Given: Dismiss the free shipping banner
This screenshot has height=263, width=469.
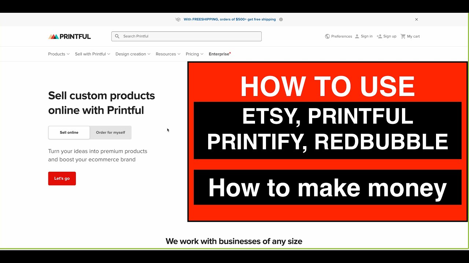Looking at the screenshot, I should click(416, 19).
